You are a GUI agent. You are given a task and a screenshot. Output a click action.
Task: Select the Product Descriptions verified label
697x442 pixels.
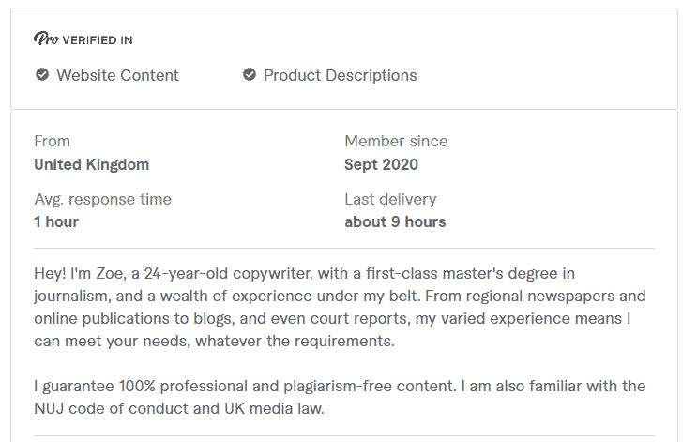(x=340, y=76)
